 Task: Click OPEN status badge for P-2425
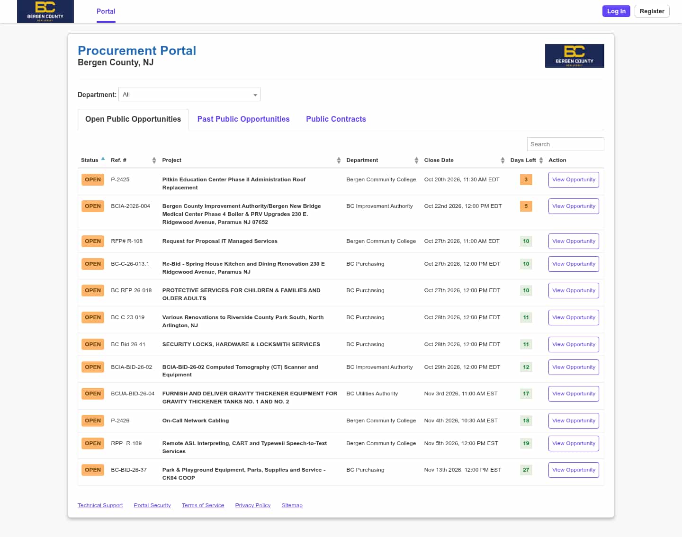pyautogui.click(x=93, y=180)
